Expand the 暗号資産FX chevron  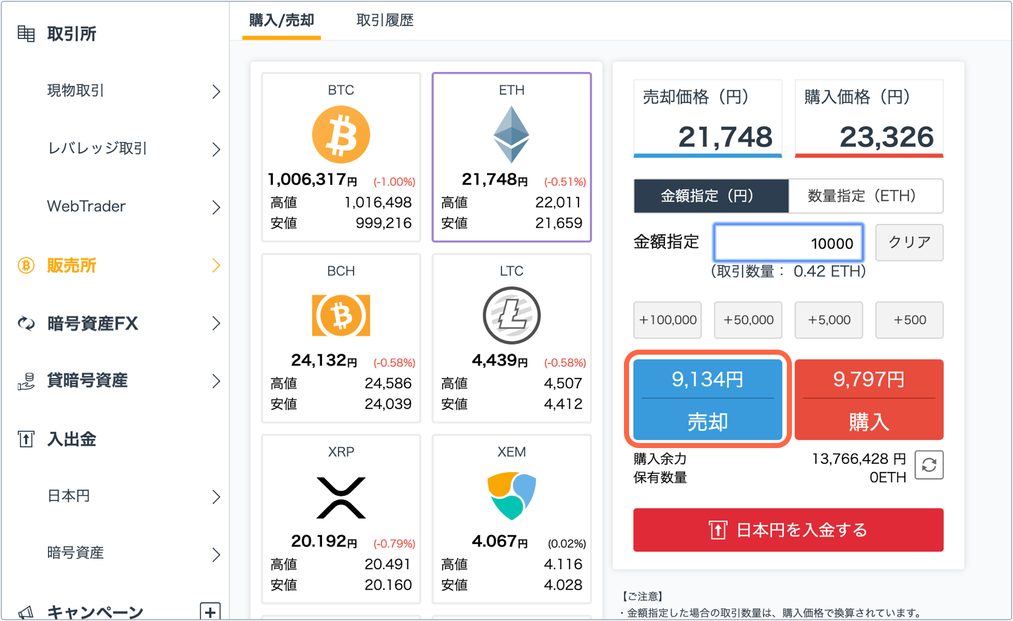[x=216, y=324]
